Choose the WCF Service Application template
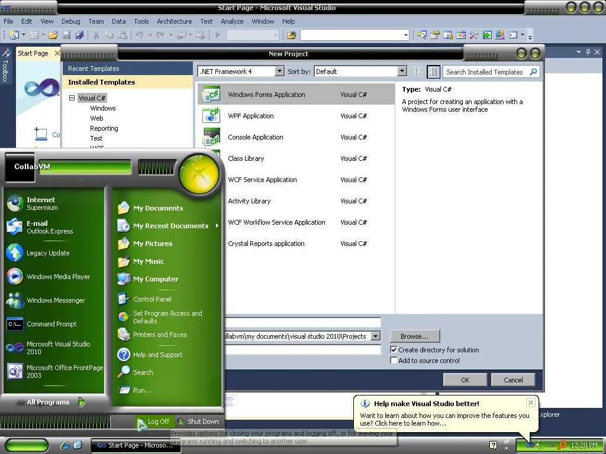 (x=296, y=180)
